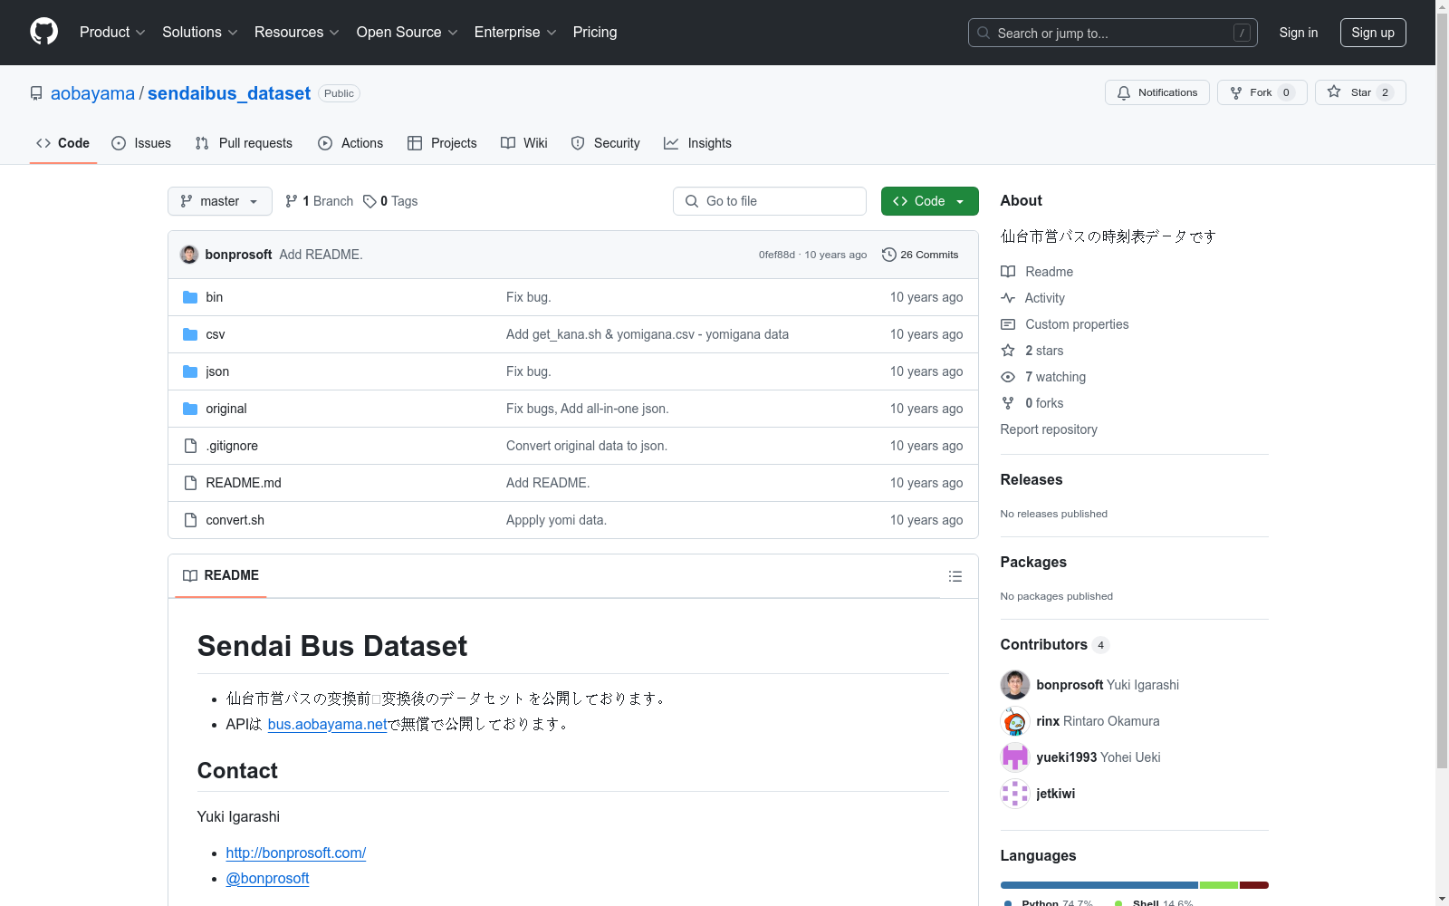Viewport: 1449px width, 906px height.
Task: Open rinx contributor avatar
Action: tap(1014, 721)
